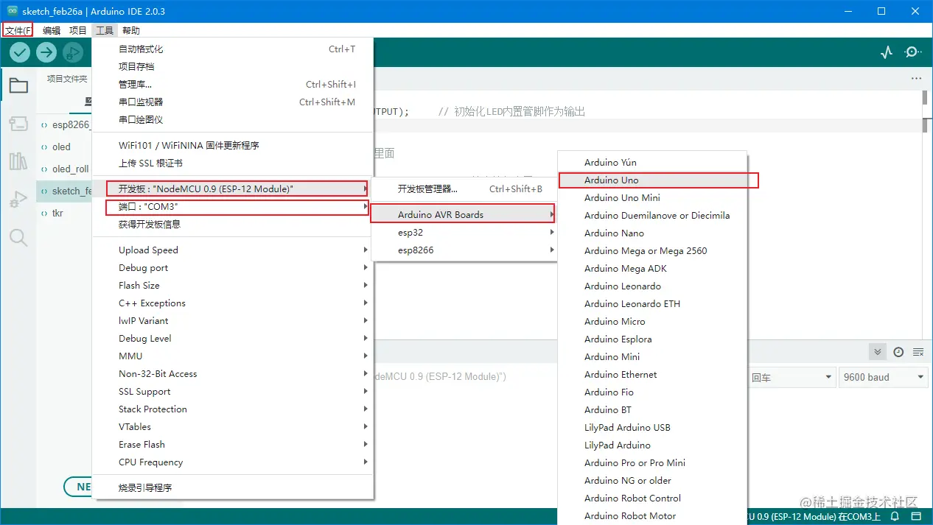This screenshot has width=933, height=525.
Task: Click the Verify checkmark toolbar button
Action: pyautogui.click(x=20, y=52)
